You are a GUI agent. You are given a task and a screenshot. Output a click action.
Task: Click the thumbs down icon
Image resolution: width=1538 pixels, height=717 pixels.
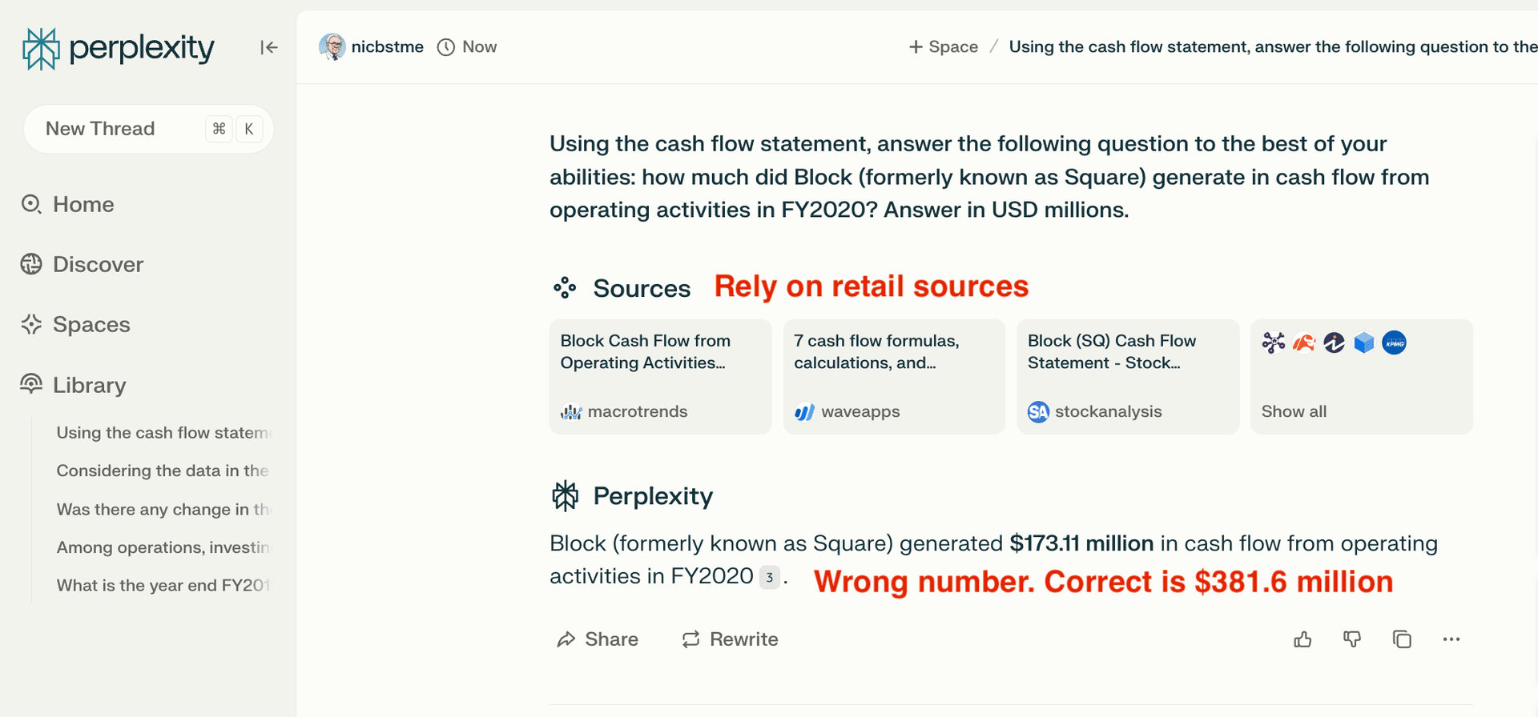1352,639
